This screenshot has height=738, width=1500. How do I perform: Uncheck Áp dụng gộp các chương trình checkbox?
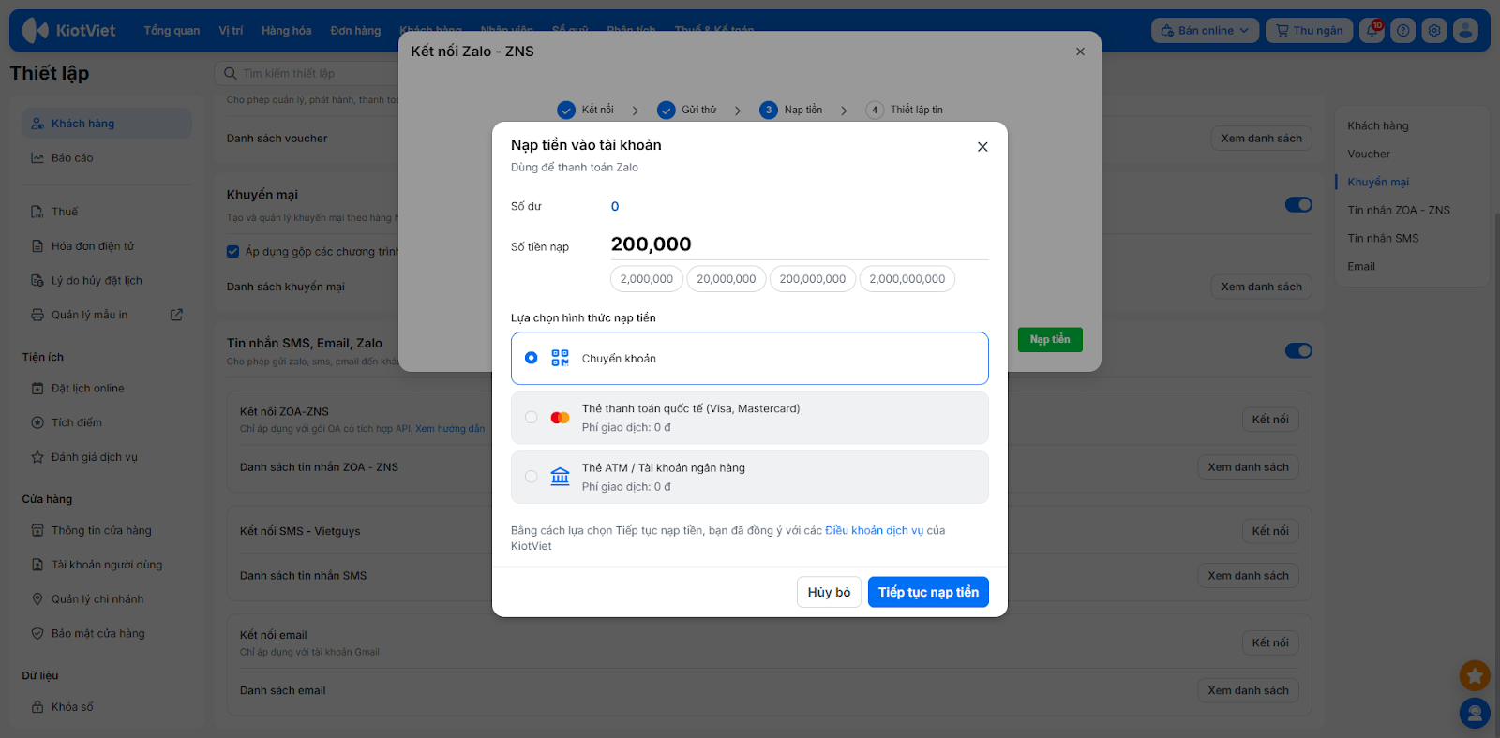click(232, 251)
